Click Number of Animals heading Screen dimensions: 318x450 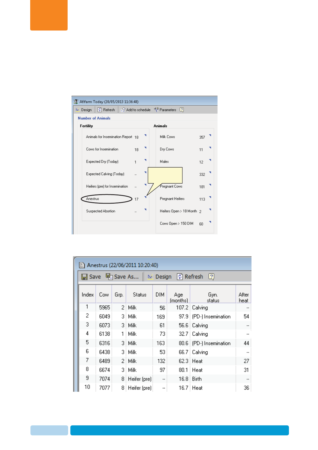pos(94,118)
